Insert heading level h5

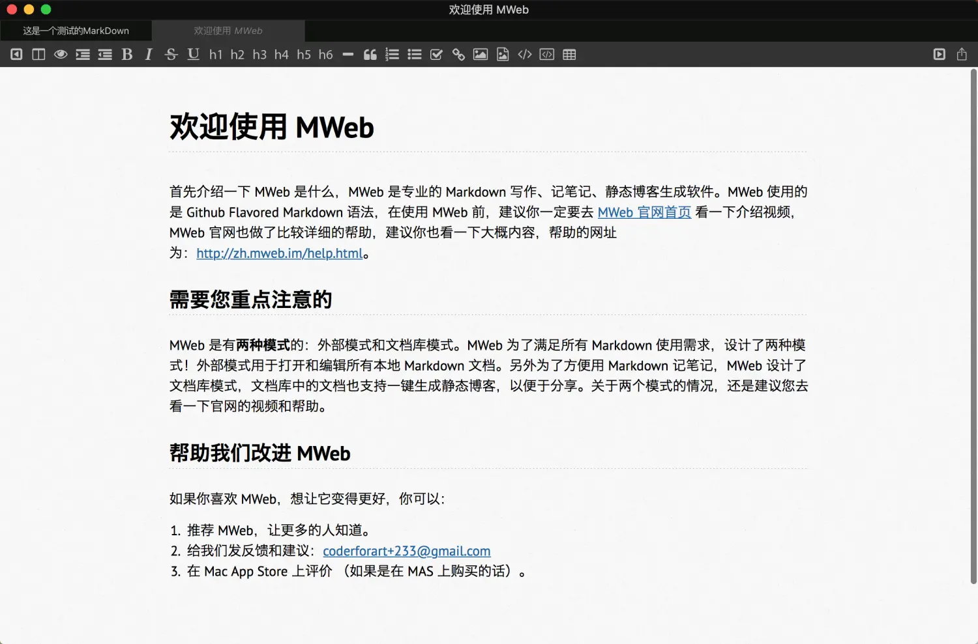(x=304, y=55)
